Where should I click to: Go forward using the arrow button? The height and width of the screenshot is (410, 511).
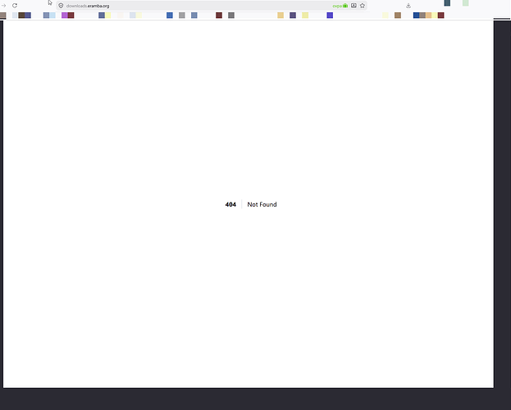click(3, 6)
